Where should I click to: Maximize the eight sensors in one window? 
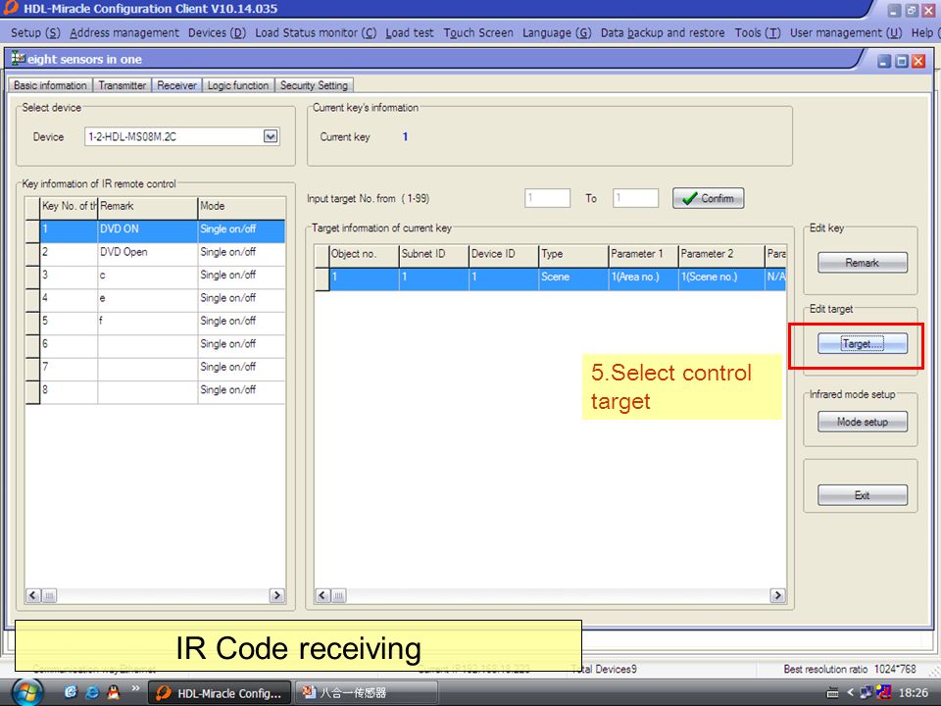pyautogui.click(x=902, y=61)
